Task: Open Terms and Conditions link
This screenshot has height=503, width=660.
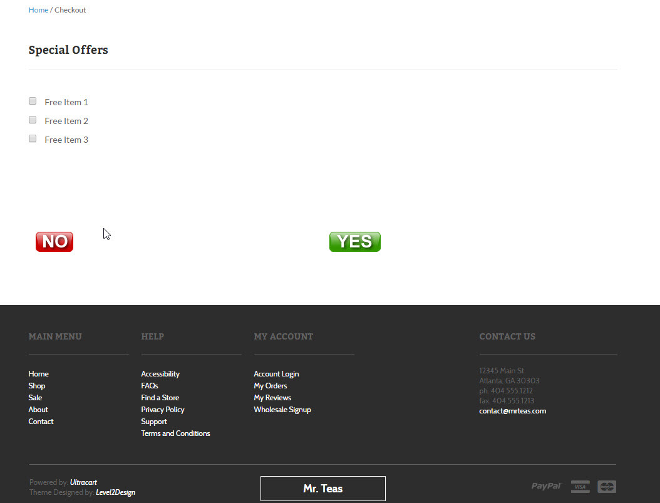Action: (175, 433)
